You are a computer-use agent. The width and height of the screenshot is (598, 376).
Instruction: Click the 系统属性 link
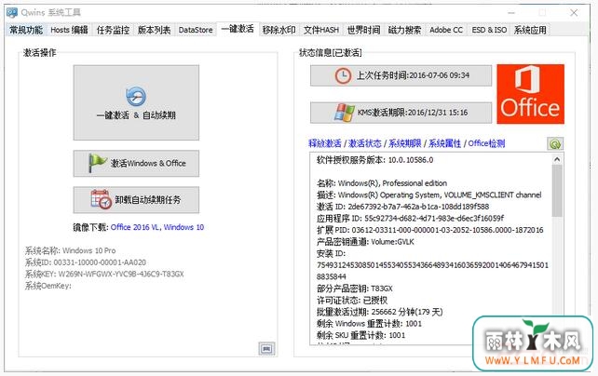(x=444, y=143)
